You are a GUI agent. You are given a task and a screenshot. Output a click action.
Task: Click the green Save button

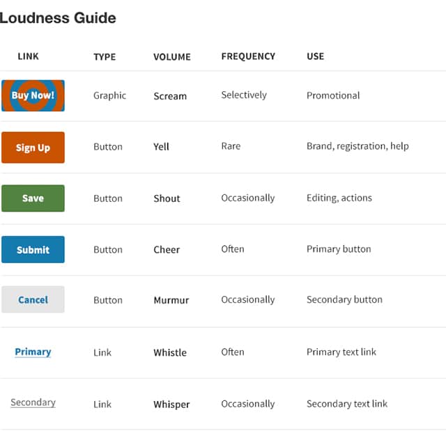tap(33, 198)
